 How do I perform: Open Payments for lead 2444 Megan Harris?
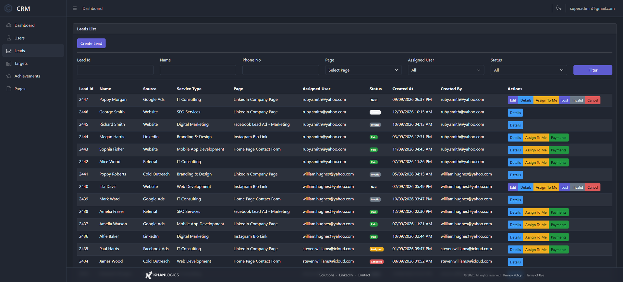(x=559, y=138)
